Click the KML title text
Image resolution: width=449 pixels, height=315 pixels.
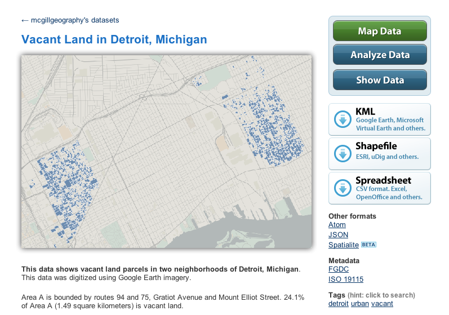click(365, 112)
